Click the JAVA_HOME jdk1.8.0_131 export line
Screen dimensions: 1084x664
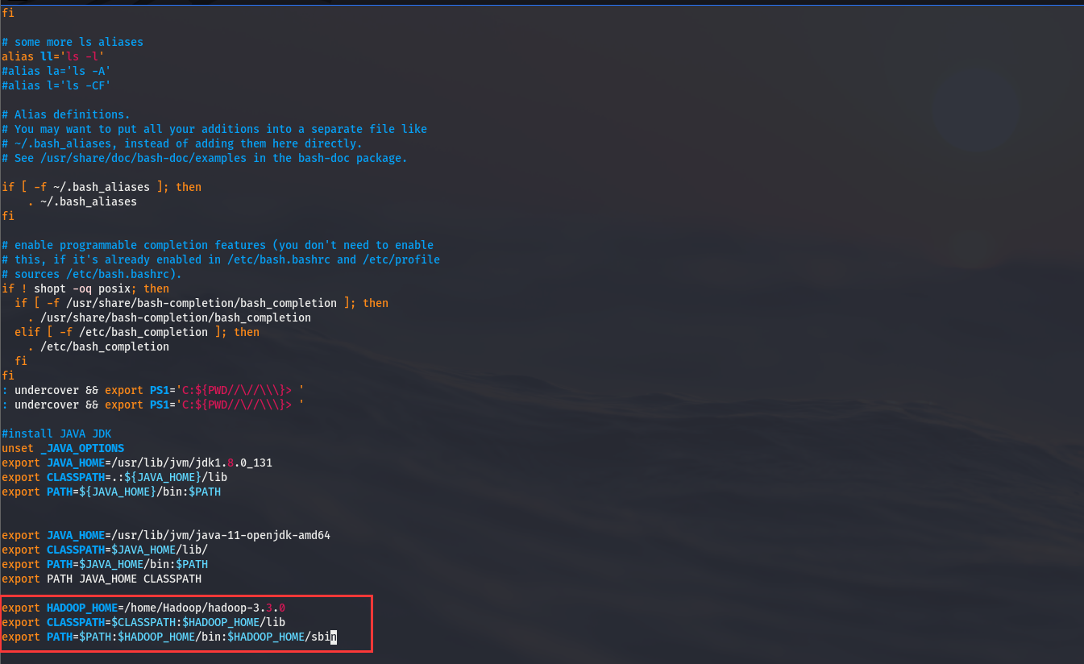137,463
